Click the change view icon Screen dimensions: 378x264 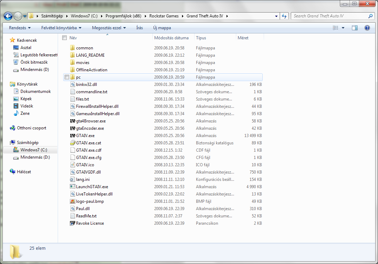(335, 28)
